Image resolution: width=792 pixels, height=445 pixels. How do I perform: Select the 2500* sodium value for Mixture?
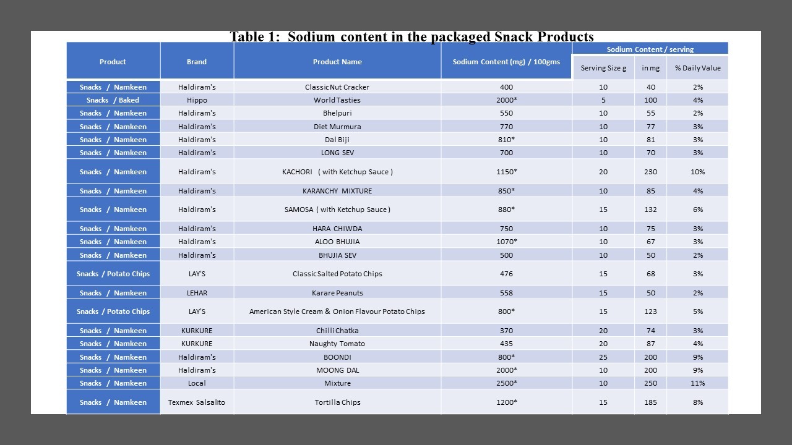click(x=506, y=383)
